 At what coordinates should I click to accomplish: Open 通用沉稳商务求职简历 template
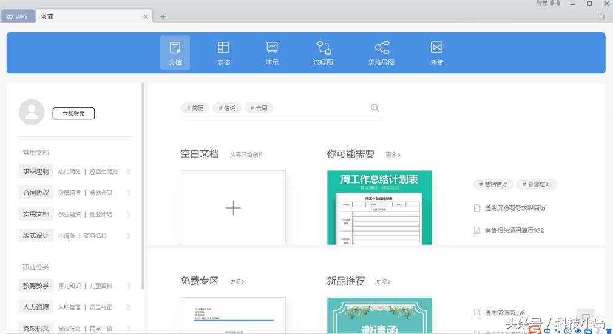515,208
